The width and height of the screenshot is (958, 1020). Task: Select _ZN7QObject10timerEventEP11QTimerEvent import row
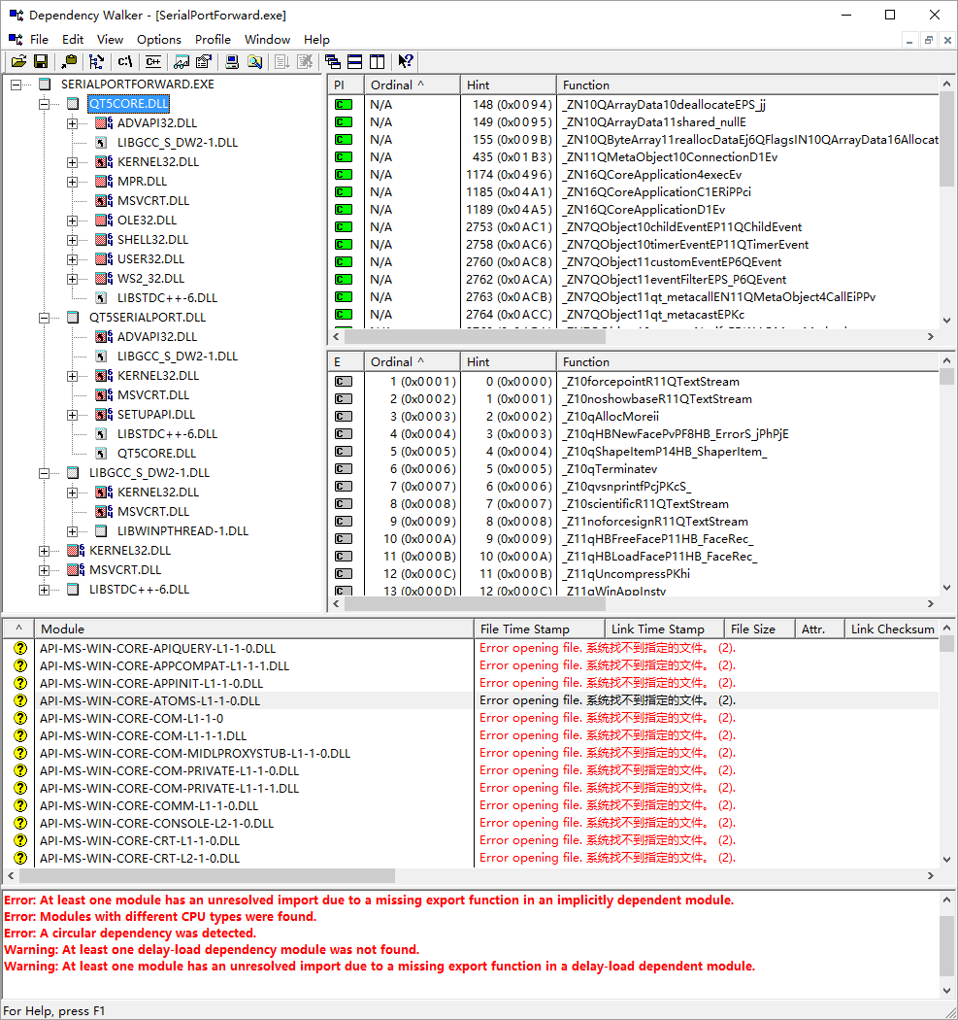633,245
